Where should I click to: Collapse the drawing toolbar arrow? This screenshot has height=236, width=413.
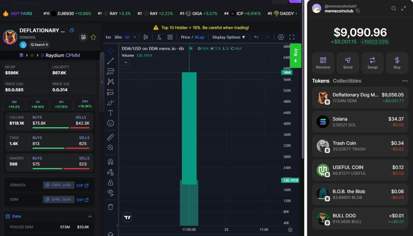117,225
